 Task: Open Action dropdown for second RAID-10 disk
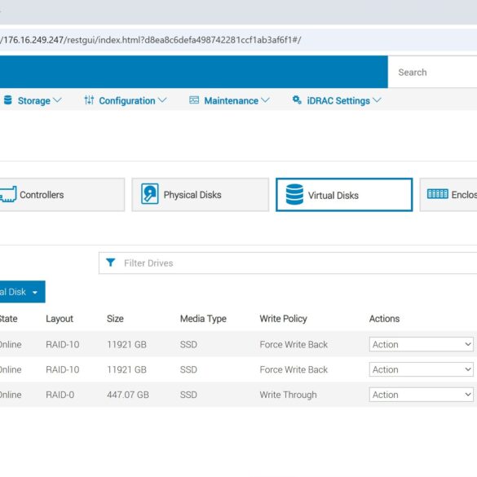point(421,369)
